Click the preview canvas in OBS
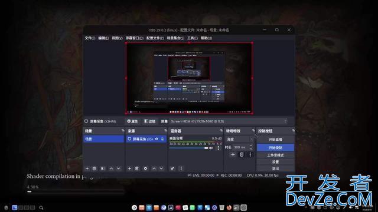 pyautogui.click(x=189, y=78)
